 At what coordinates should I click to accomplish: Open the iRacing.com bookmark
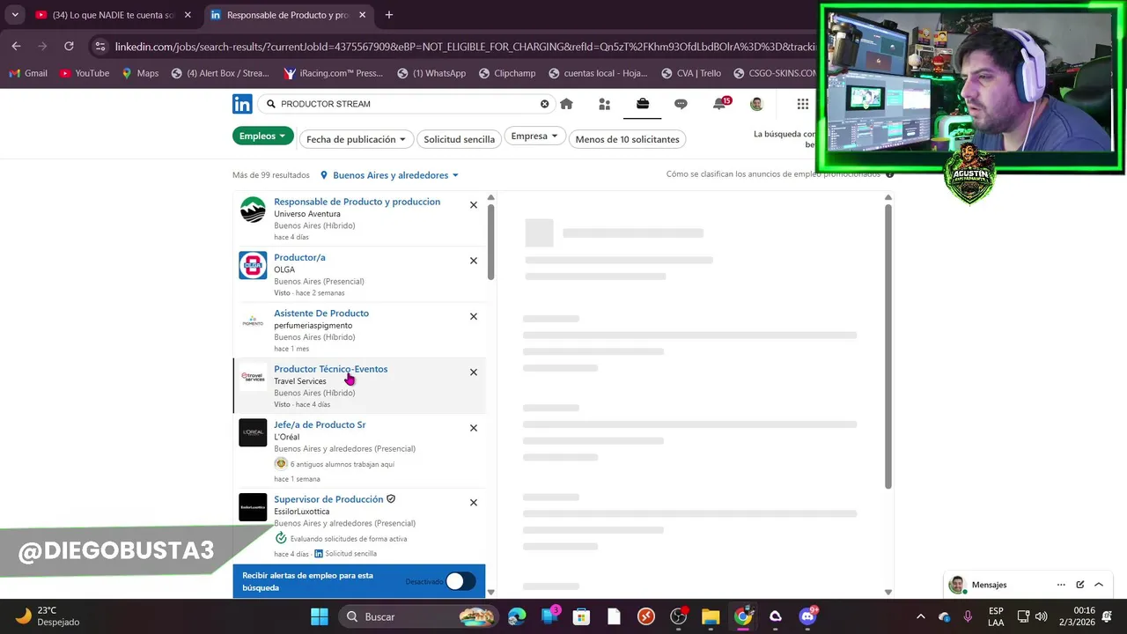pyautogui.click(x=333, y=73)
